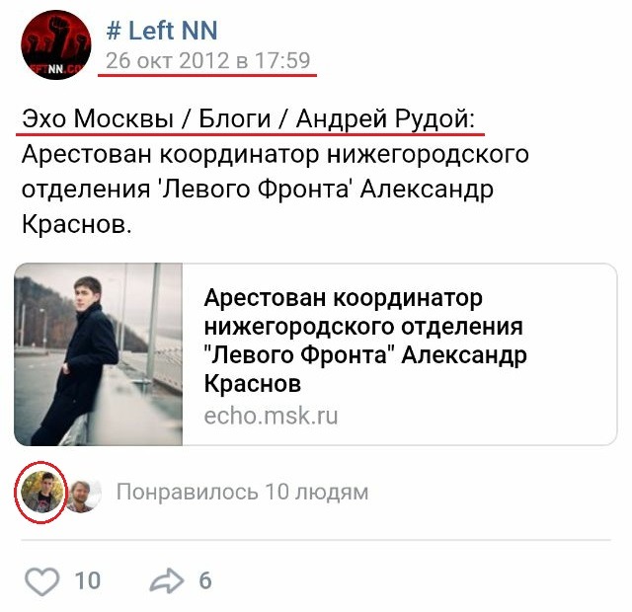Image resolution: width=632 pixels, height=612 pixels.
Task: Click the empty right area of the link card
Action: (x=573, y=354)
